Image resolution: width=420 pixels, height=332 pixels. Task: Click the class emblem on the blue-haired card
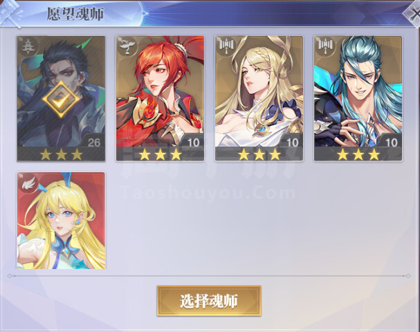click(x=325, y=46)
